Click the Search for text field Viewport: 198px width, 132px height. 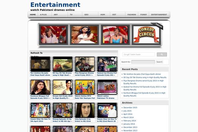(x=143, y=62)
